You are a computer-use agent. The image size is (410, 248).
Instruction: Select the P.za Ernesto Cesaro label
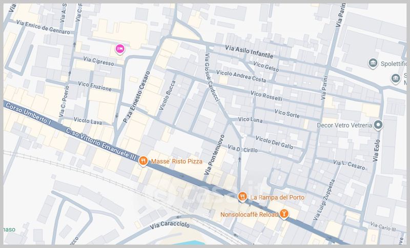click(x=137, y=97)
